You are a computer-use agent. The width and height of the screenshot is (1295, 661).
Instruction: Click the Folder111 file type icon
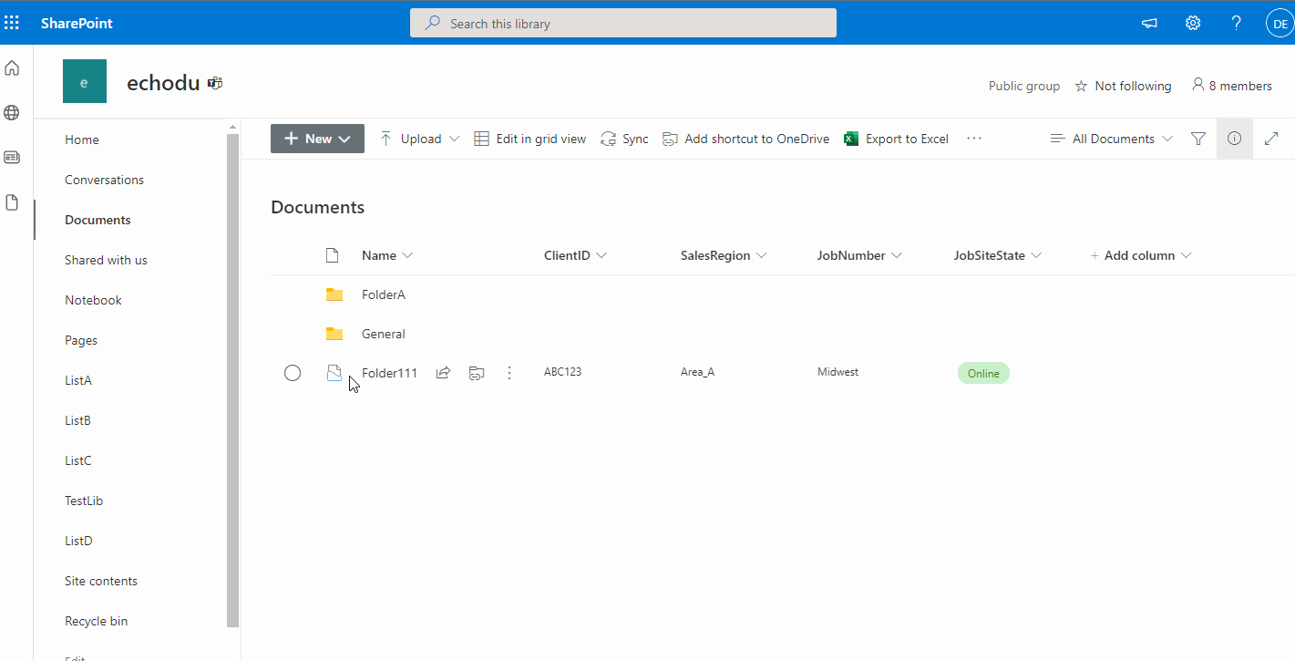pyautogui.click(x=334, y=372)
